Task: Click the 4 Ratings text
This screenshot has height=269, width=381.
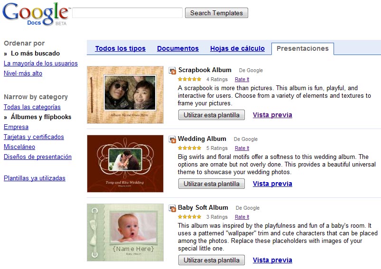Action: 217,79
